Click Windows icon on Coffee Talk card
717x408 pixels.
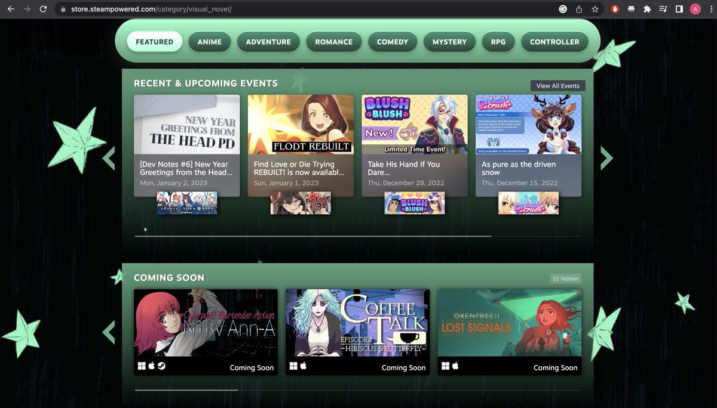point(293,366)
